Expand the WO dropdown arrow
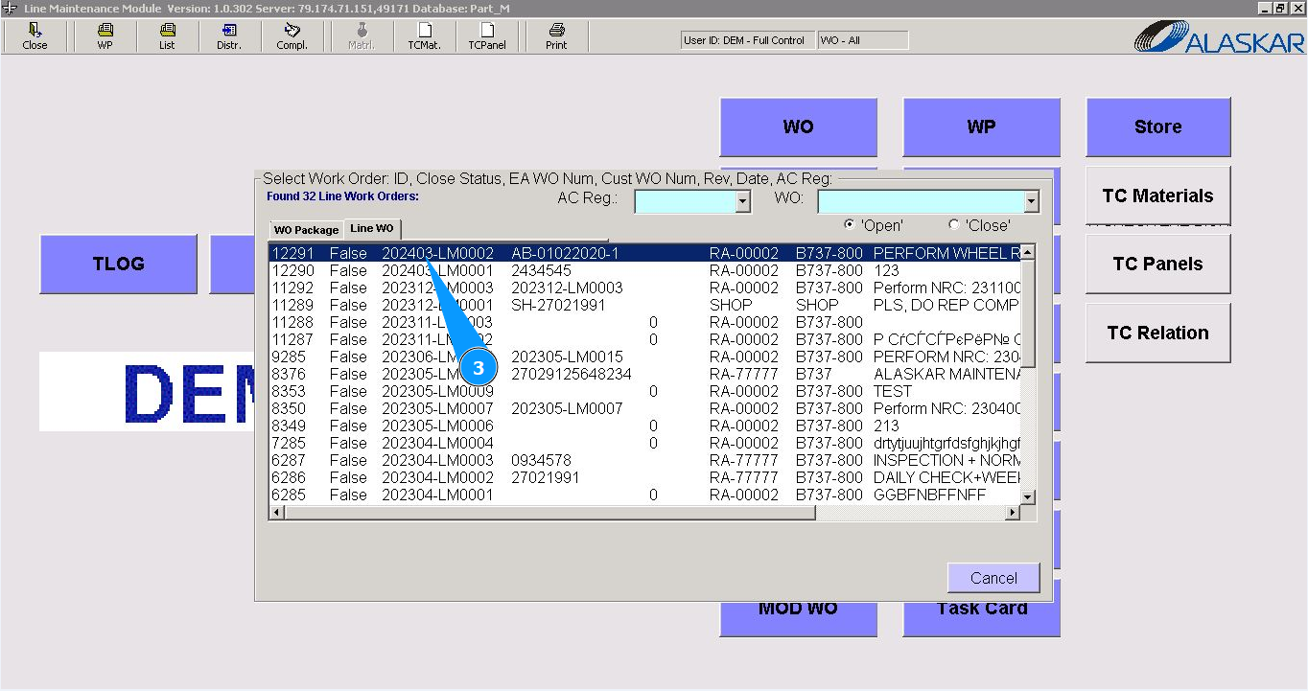This screenshot has width=1308, height=691. (x=1031, y=201)
